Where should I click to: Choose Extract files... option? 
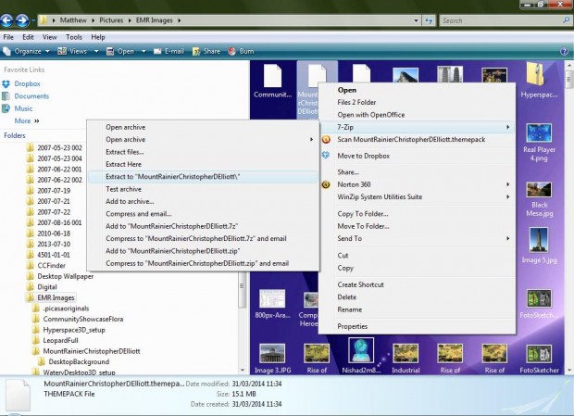[x=203, y=152]
